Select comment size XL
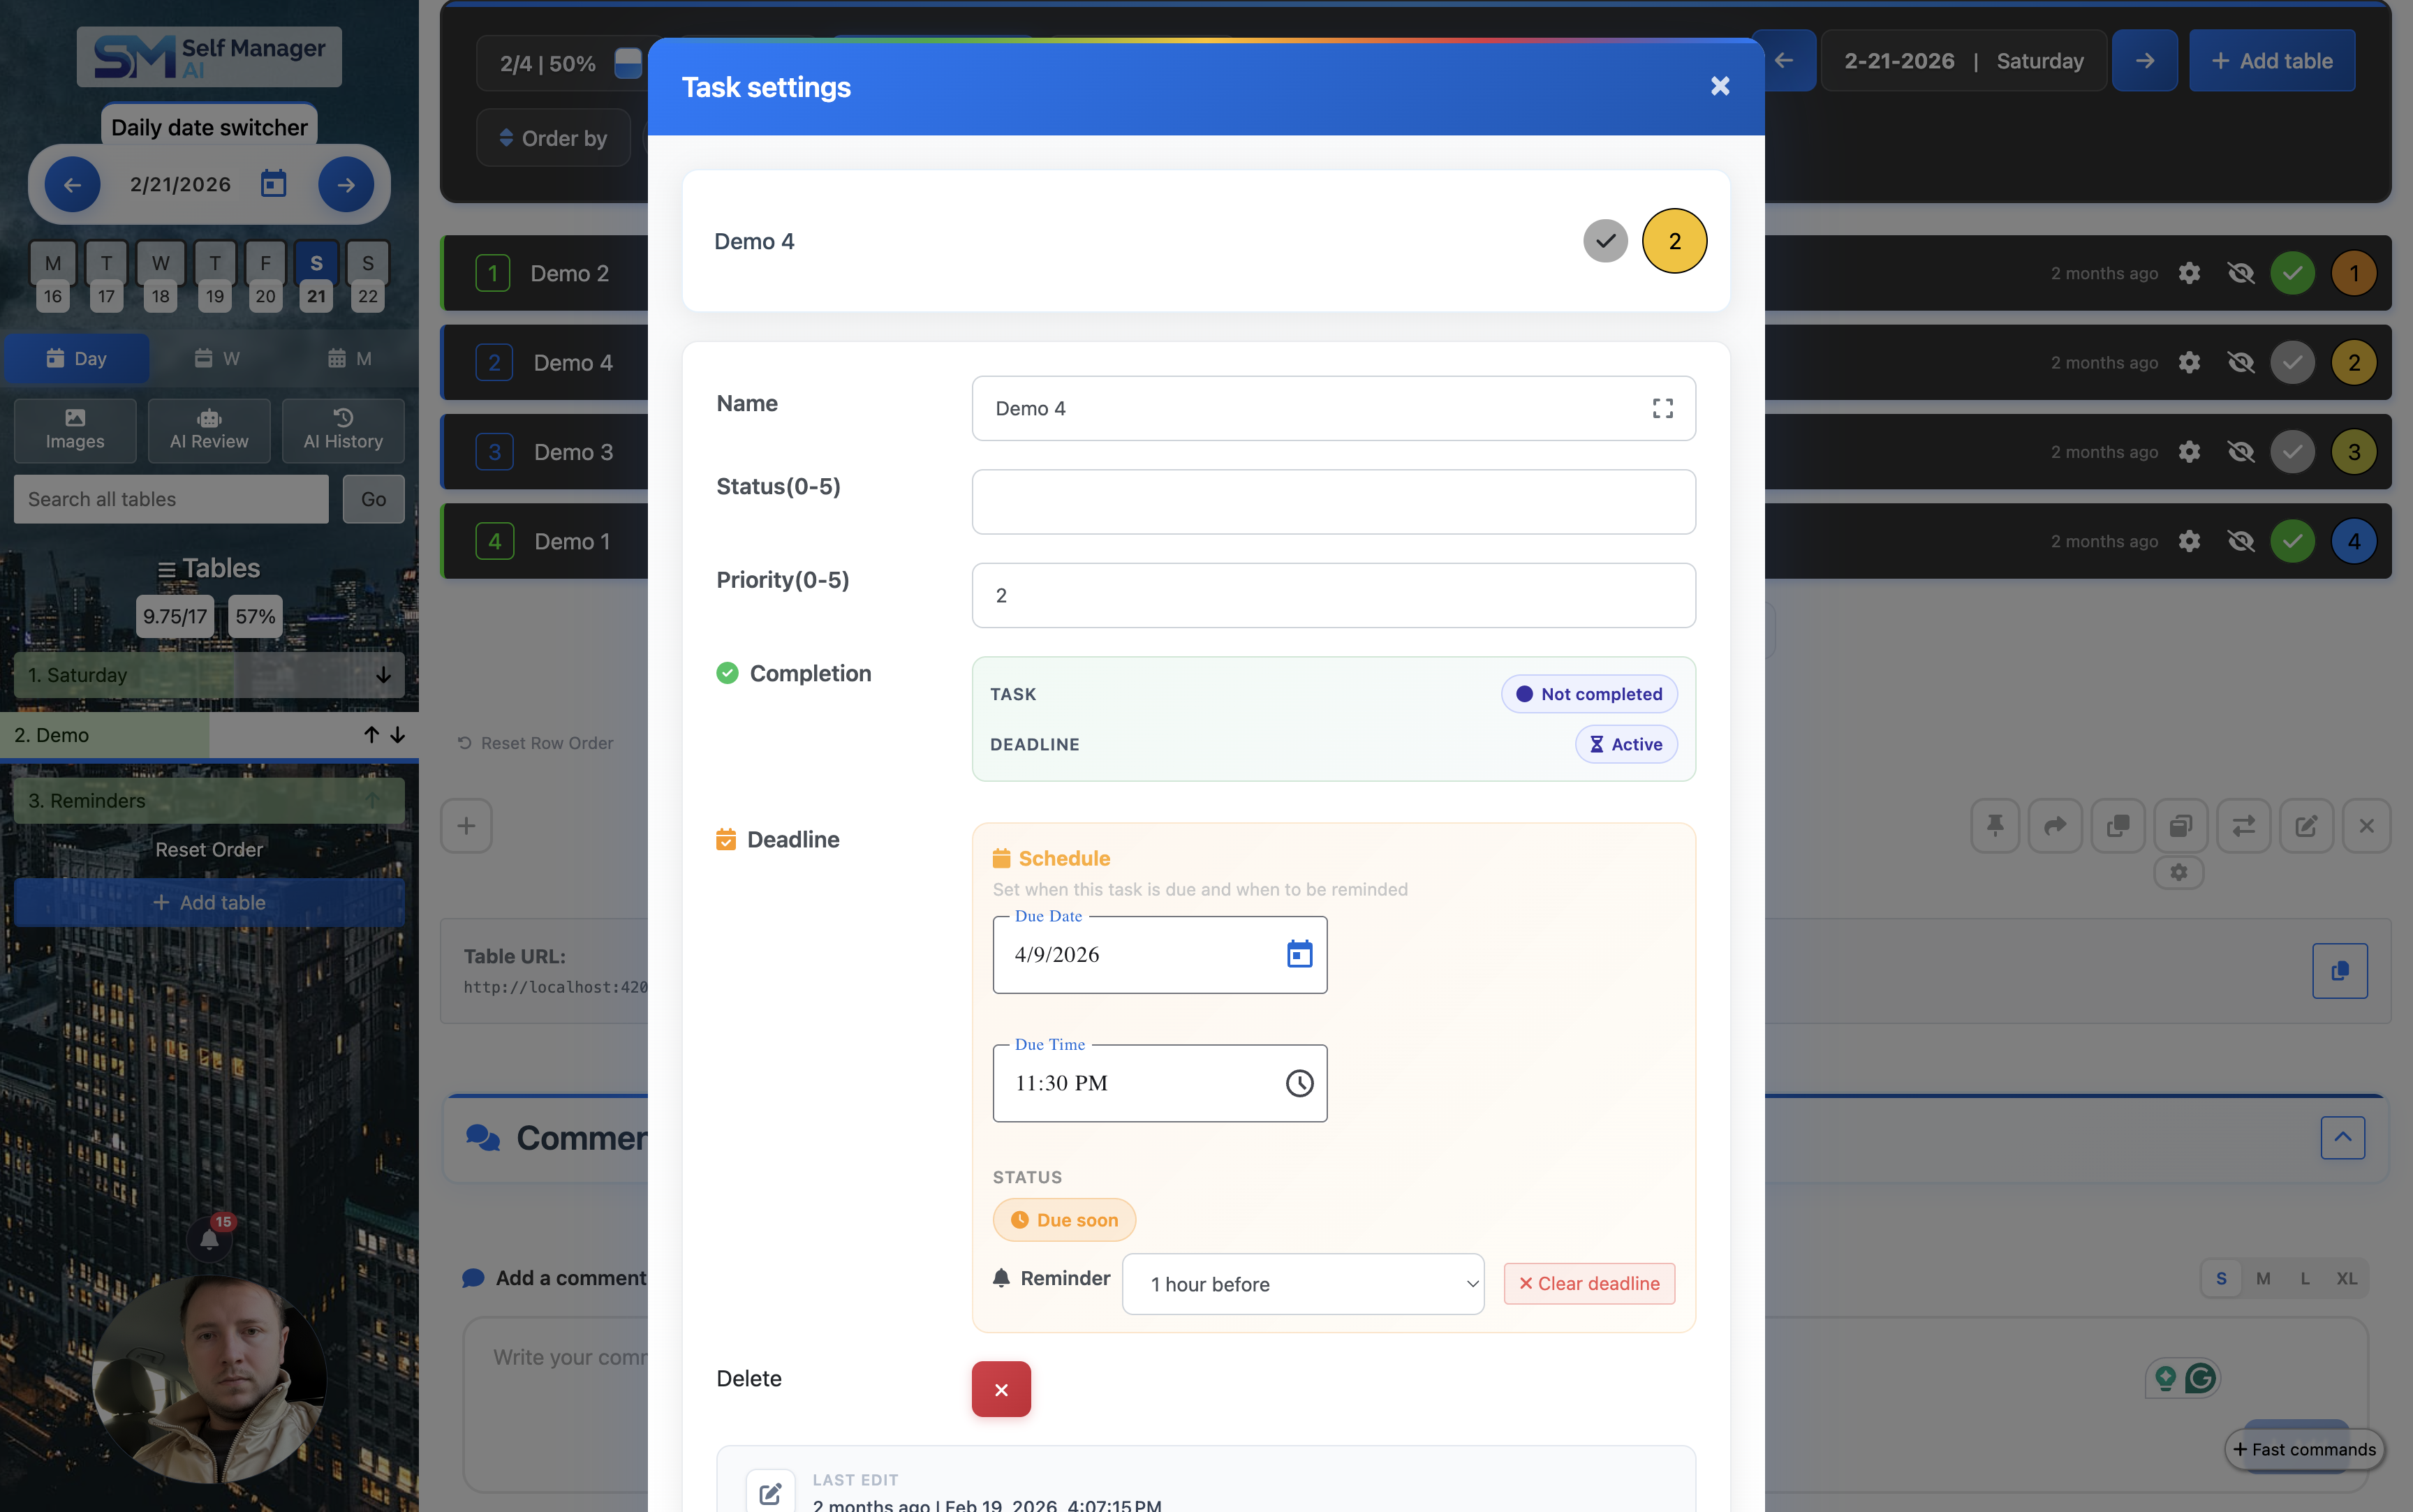The height and width of the screenshot is (1512, 2413). point(2346,1278)
